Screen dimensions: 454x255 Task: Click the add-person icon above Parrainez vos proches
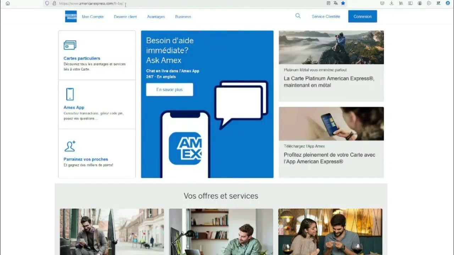[70, 146]
